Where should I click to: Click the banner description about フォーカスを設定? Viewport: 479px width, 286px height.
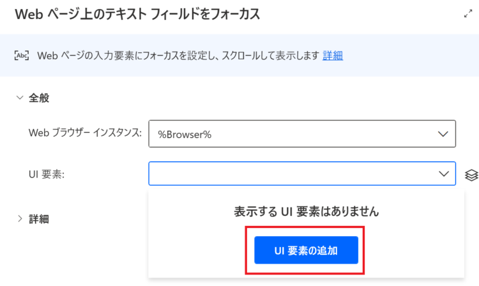178,56
